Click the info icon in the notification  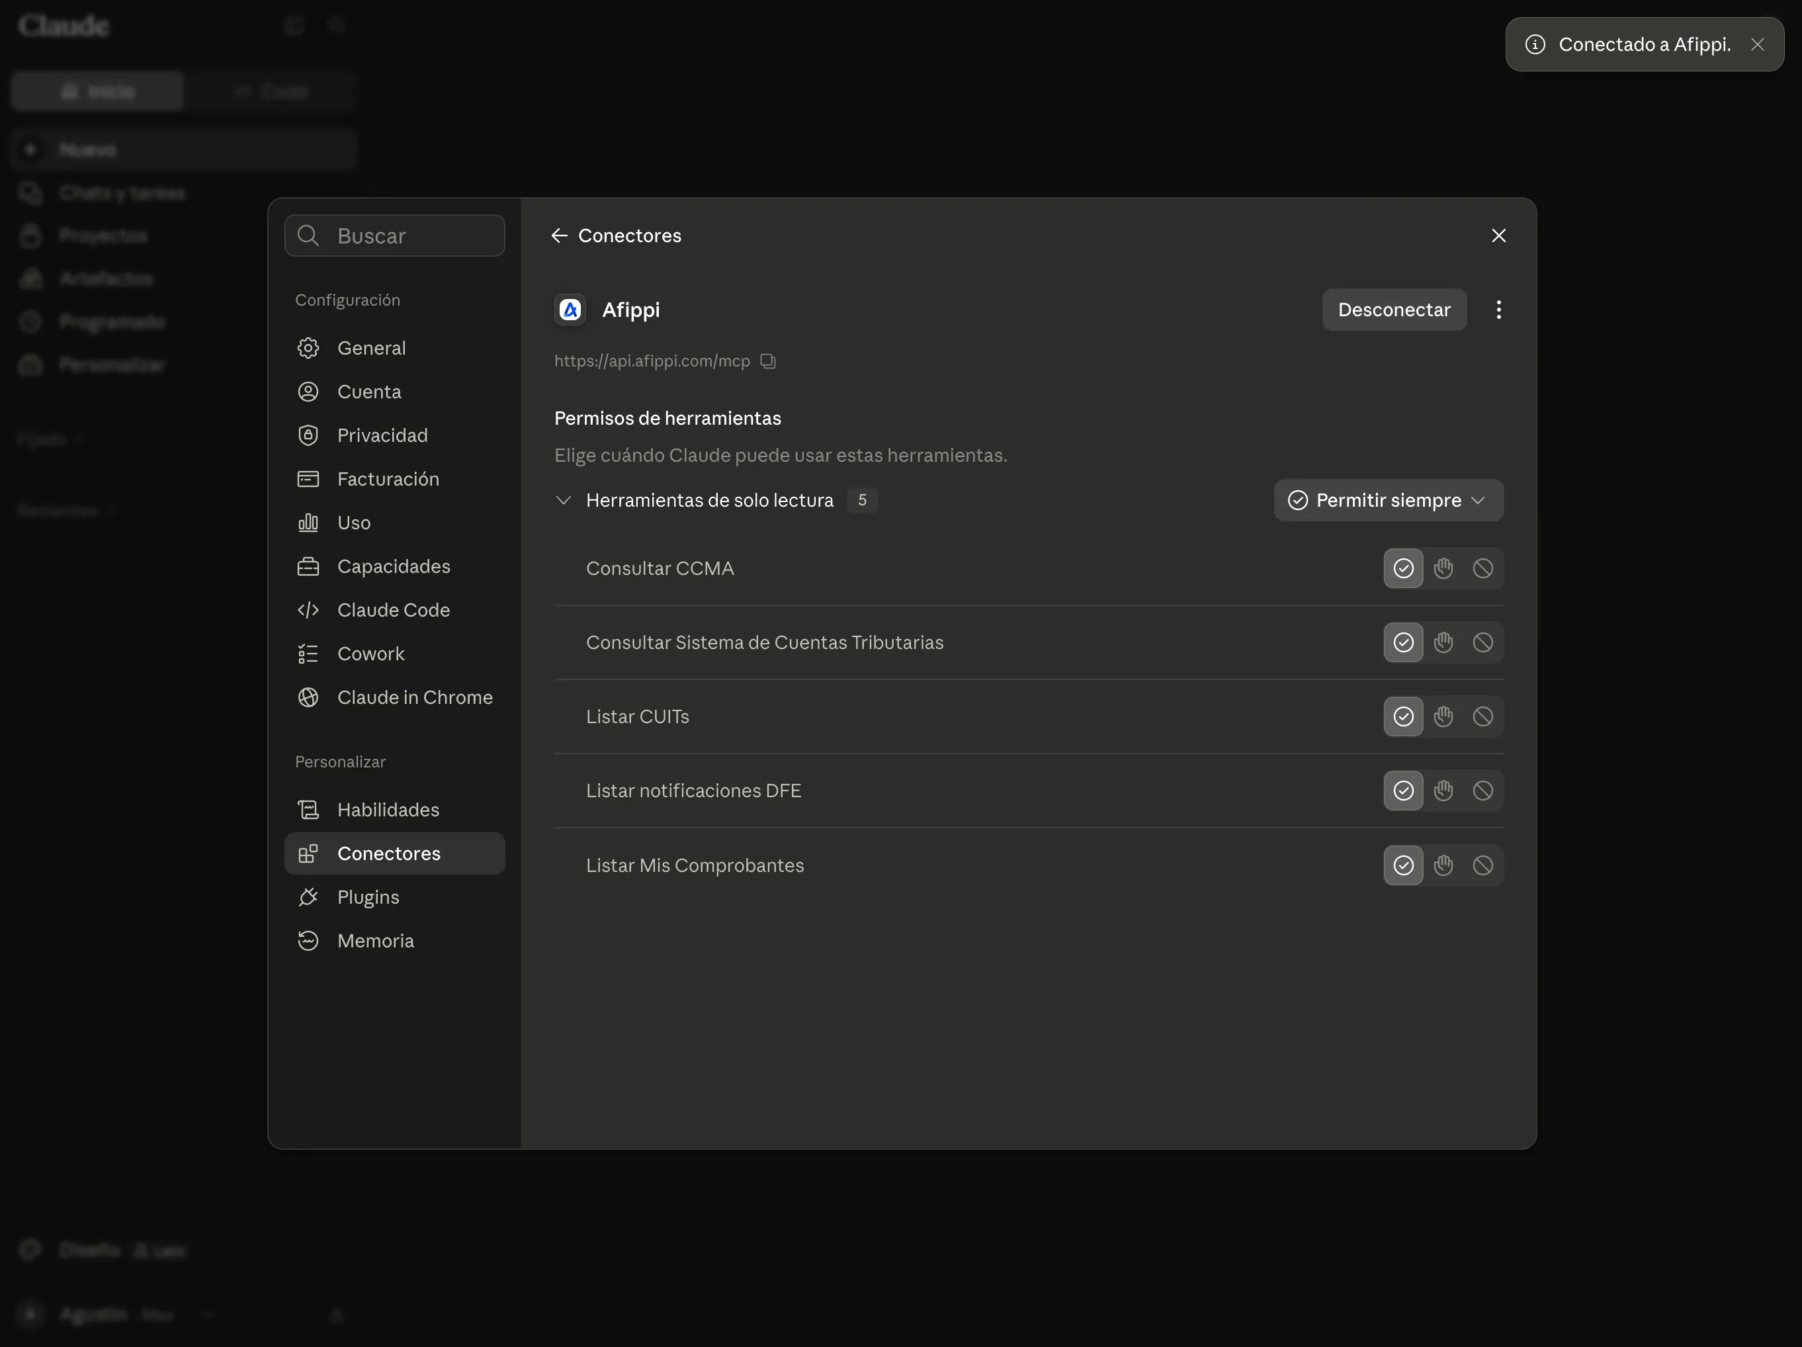(x=1535, y=45)
